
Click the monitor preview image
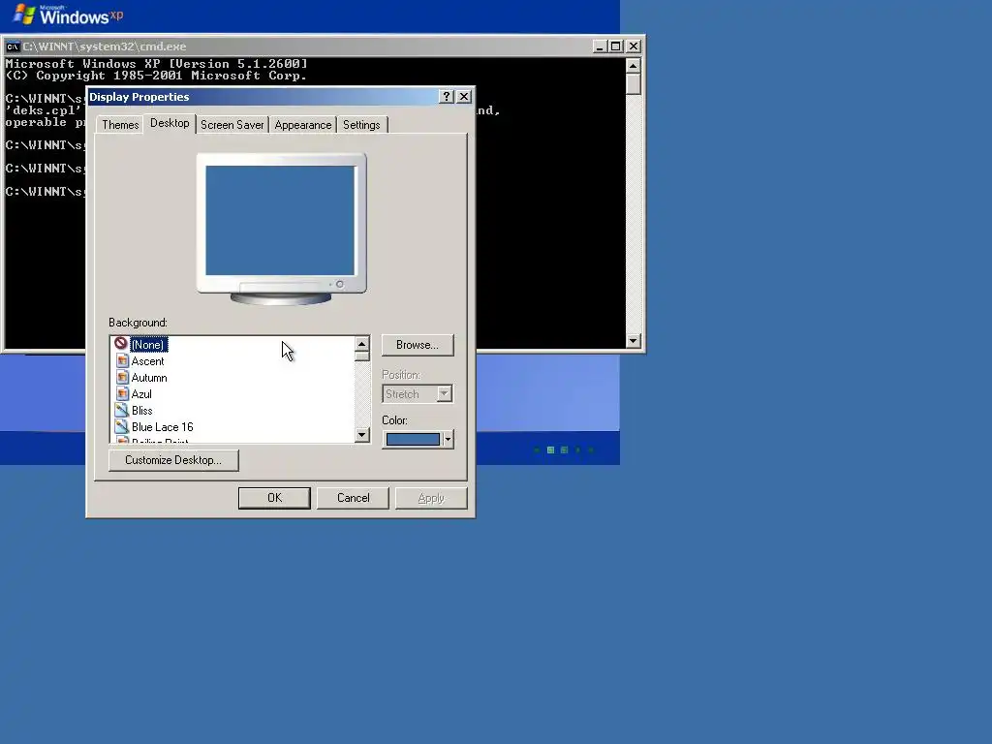tap(281, 229)
